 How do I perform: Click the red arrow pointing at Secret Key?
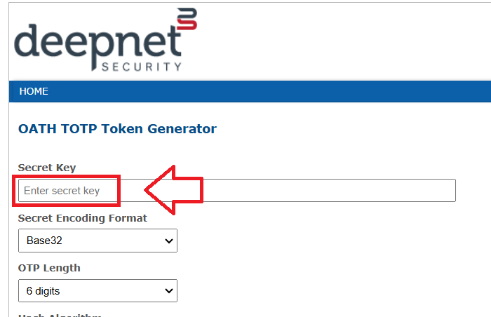(173, 189)
